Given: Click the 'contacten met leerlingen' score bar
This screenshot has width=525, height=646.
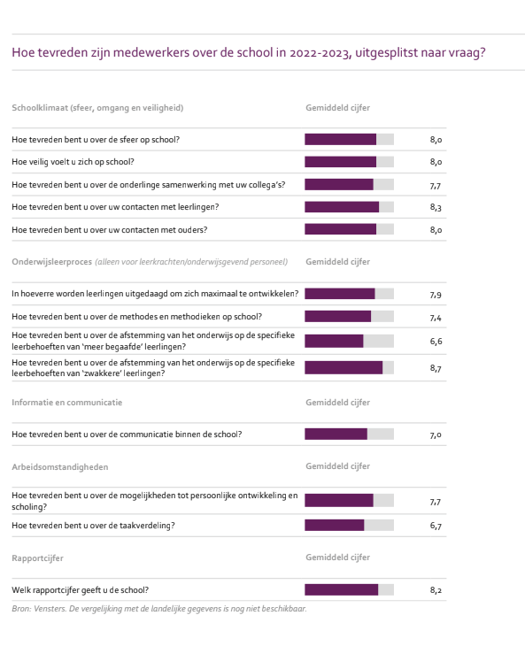Looking at the screenshot, I should pos(349,207).
